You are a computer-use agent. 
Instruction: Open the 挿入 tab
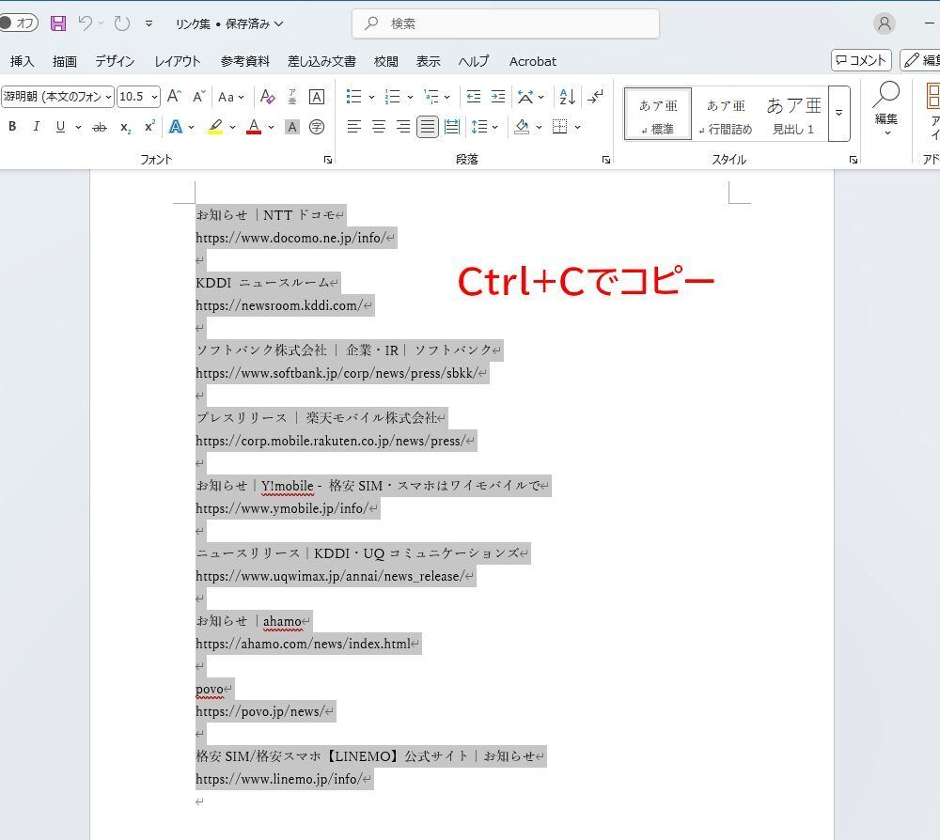(x=23, y=61)
